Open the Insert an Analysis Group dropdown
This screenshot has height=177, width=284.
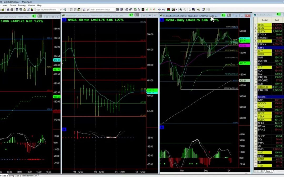pos(114,10)
